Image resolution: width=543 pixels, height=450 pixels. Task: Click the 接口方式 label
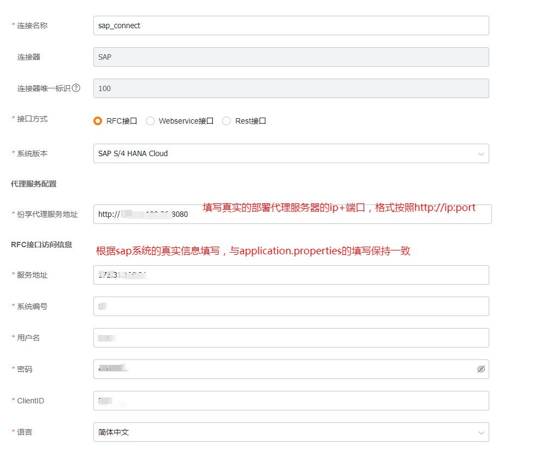click(x=32, y=119)
